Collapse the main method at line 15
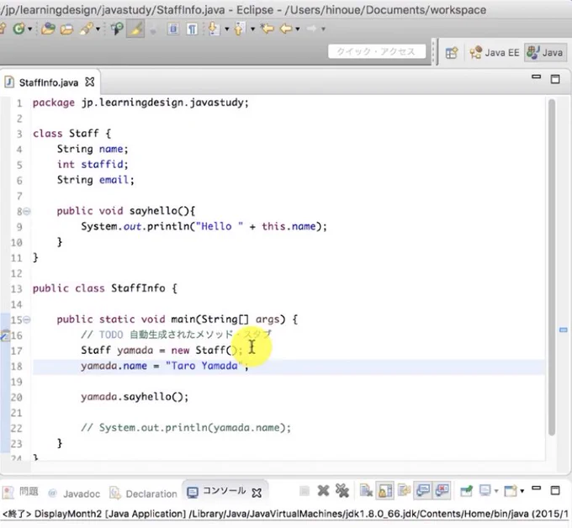Image resolution: width=572 pixels, height=528 pixels. coord(27,319)
